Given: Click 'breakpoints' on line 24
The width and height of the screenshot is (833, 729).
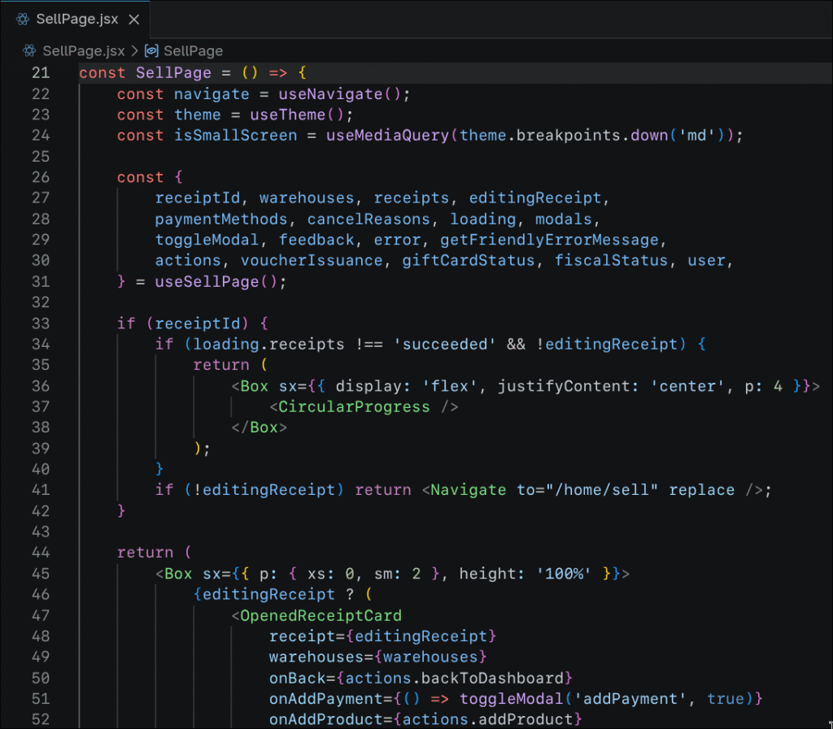Looking at the screenshot, I should [568, 135].
